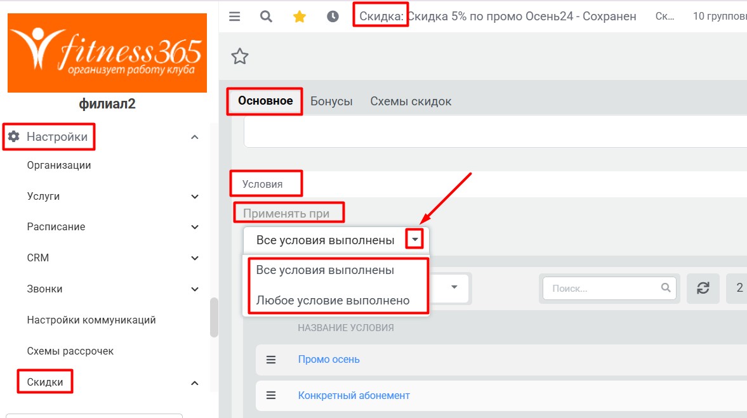
Task: Expand the CRM submenu
Action: tap(194, 258)
